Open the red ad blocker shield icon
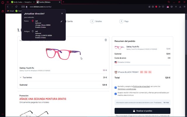Image resolution: width=187 pixels, height=117 pixels. pyautogui.click(x=156, y=7)
